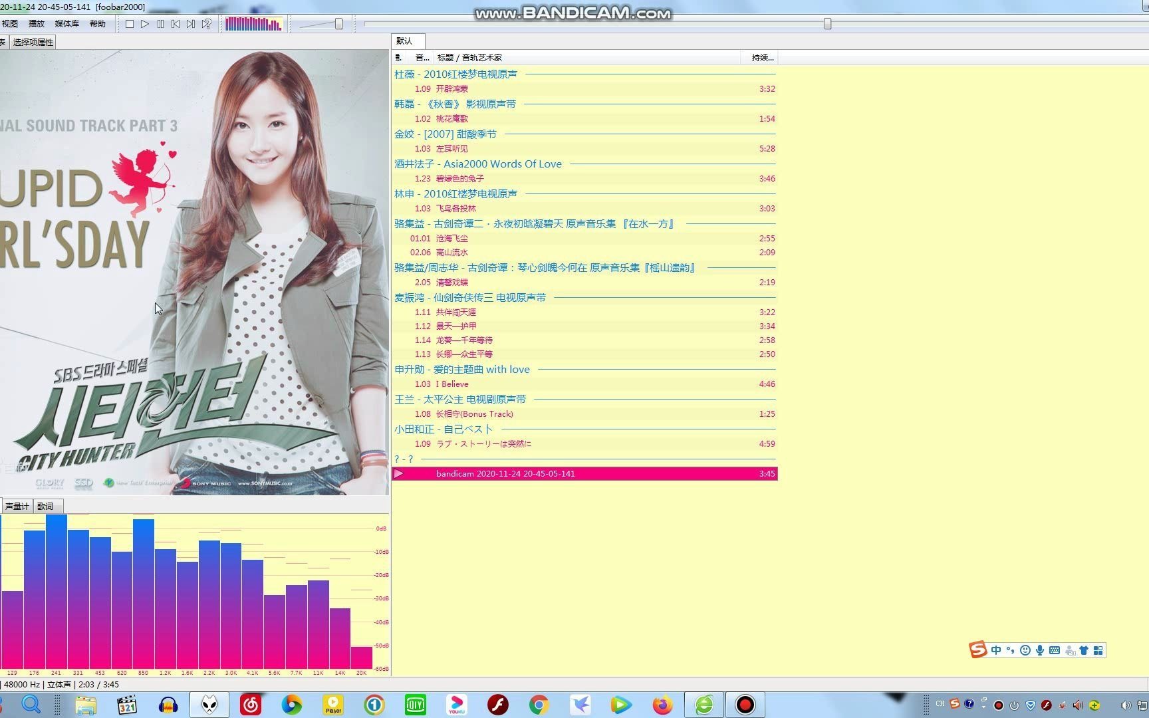Open Google Chrome from taskbar
This screenshot has width=1149, height=718.
tap(539, 705)
